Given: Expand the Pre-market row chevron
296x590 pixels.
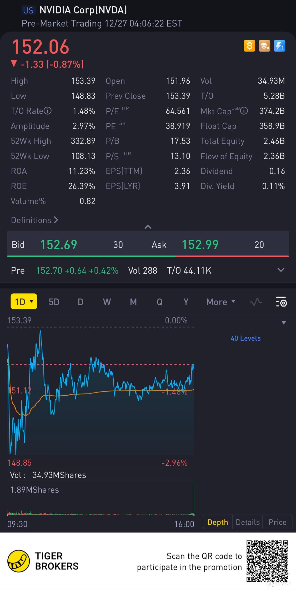Looking at the screenshot, I should [x=281, y=270].
